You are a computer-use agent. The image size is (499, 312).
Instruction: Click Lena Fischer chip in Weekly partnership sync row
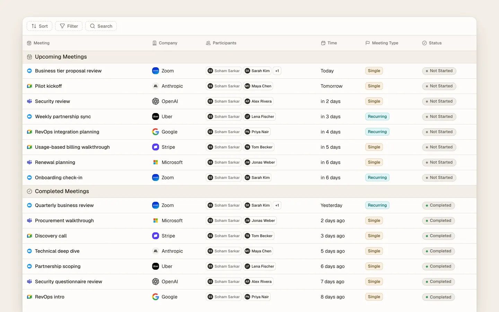click(259, 116)
